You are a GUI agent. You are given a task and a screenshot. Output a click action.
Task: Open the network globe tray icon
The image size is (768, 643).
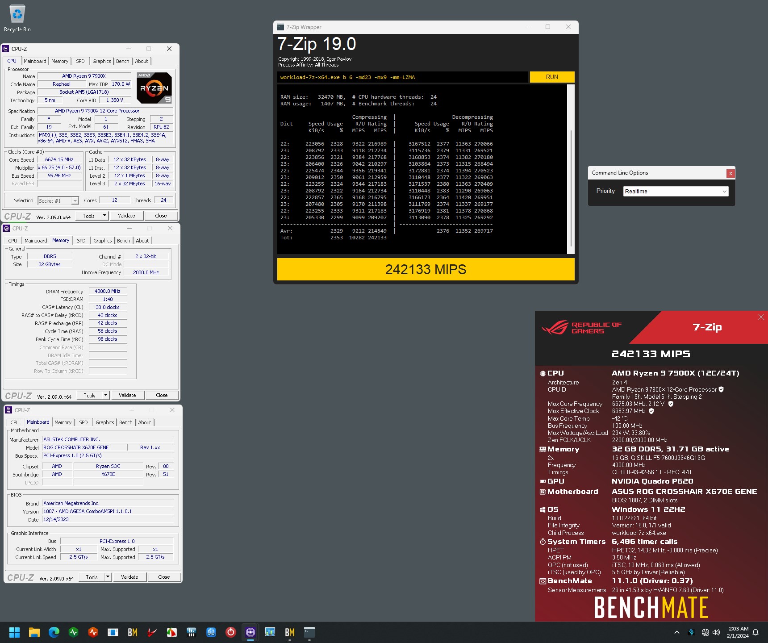705,632
